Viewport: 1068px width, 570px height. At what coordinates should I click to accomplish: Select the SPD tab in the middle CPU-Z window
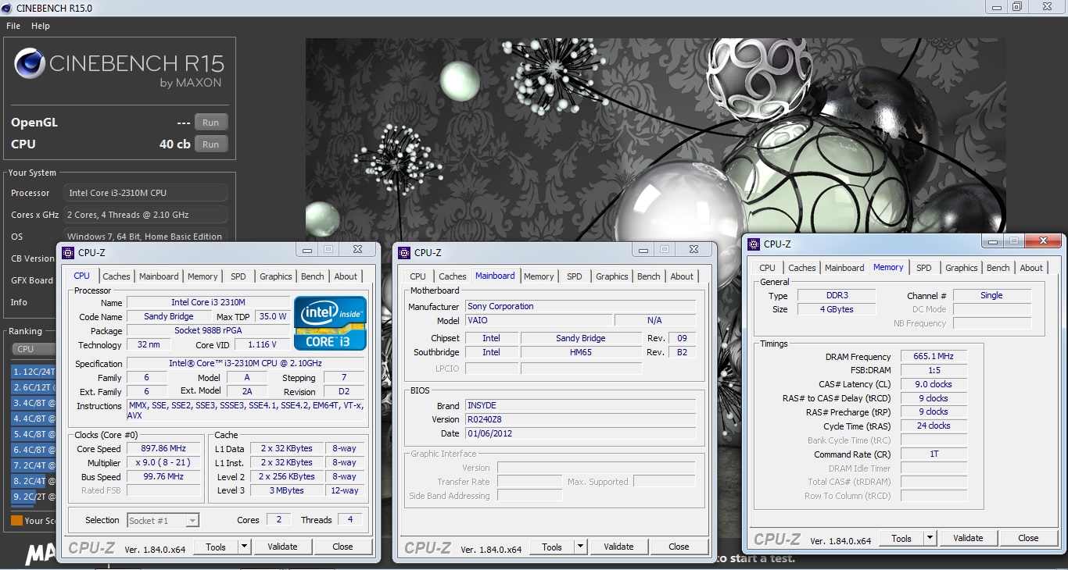tap(575, 276)
